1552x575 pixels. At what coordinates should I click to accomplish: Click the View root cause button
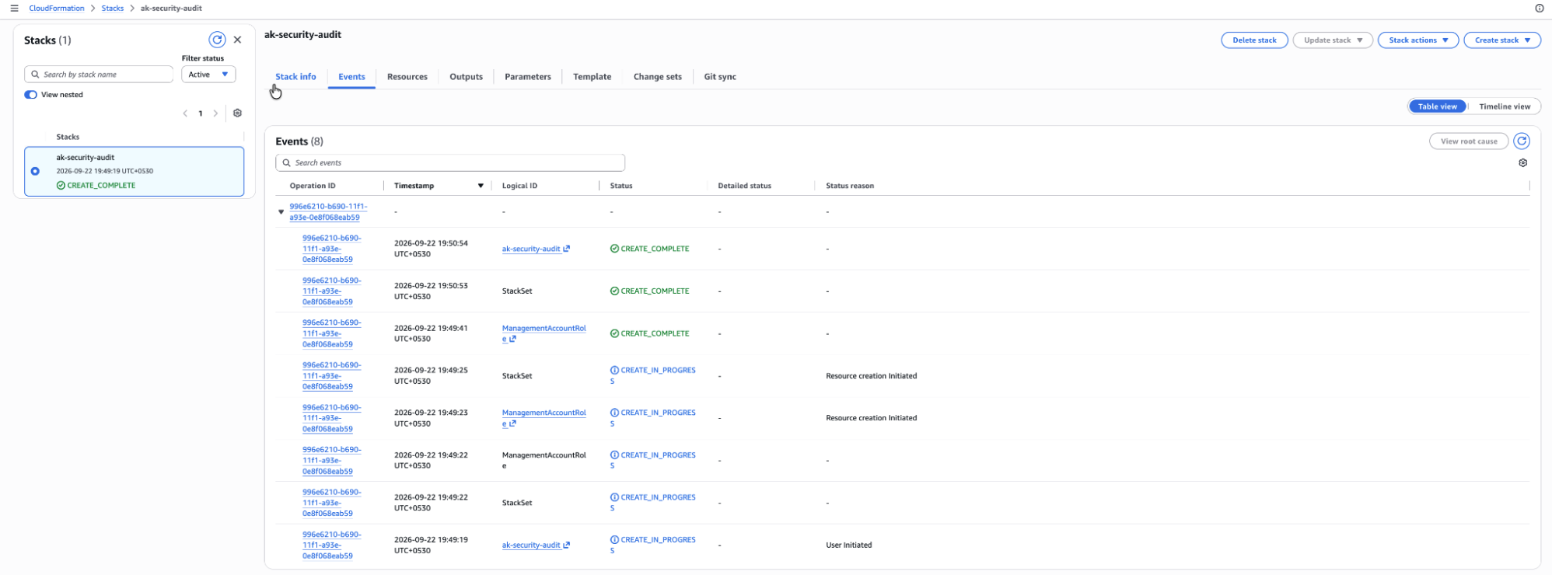tap(1469, 141)
